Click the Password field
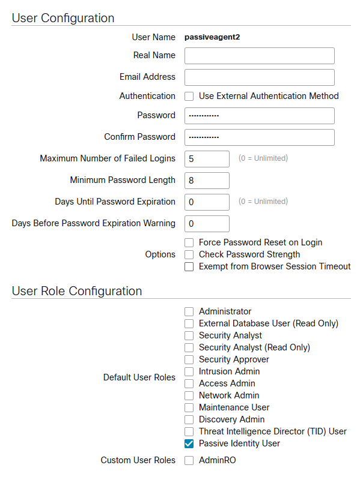The height and width of the screenshot is (477, 360). [260, 116]
